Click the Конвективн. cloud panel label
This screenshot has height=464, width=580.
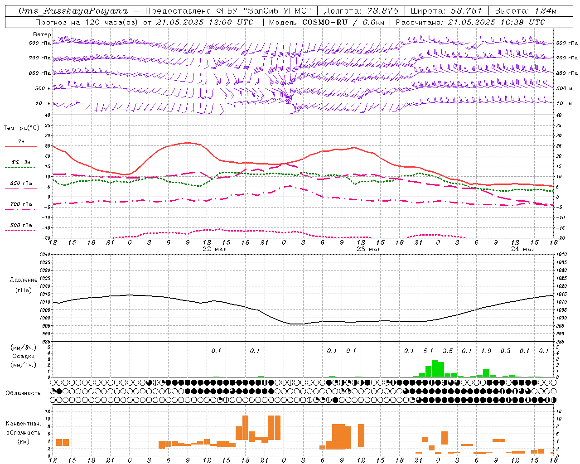[23, 424]
